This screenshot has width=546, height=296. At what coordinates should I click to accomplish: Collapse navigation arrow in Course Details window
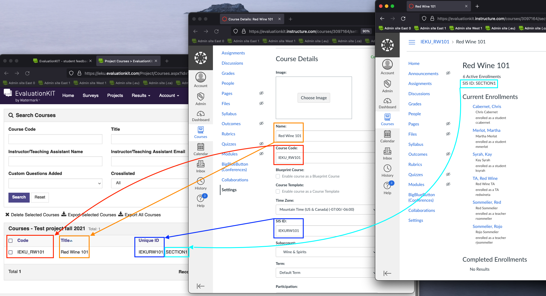click(x=201, y=286)
